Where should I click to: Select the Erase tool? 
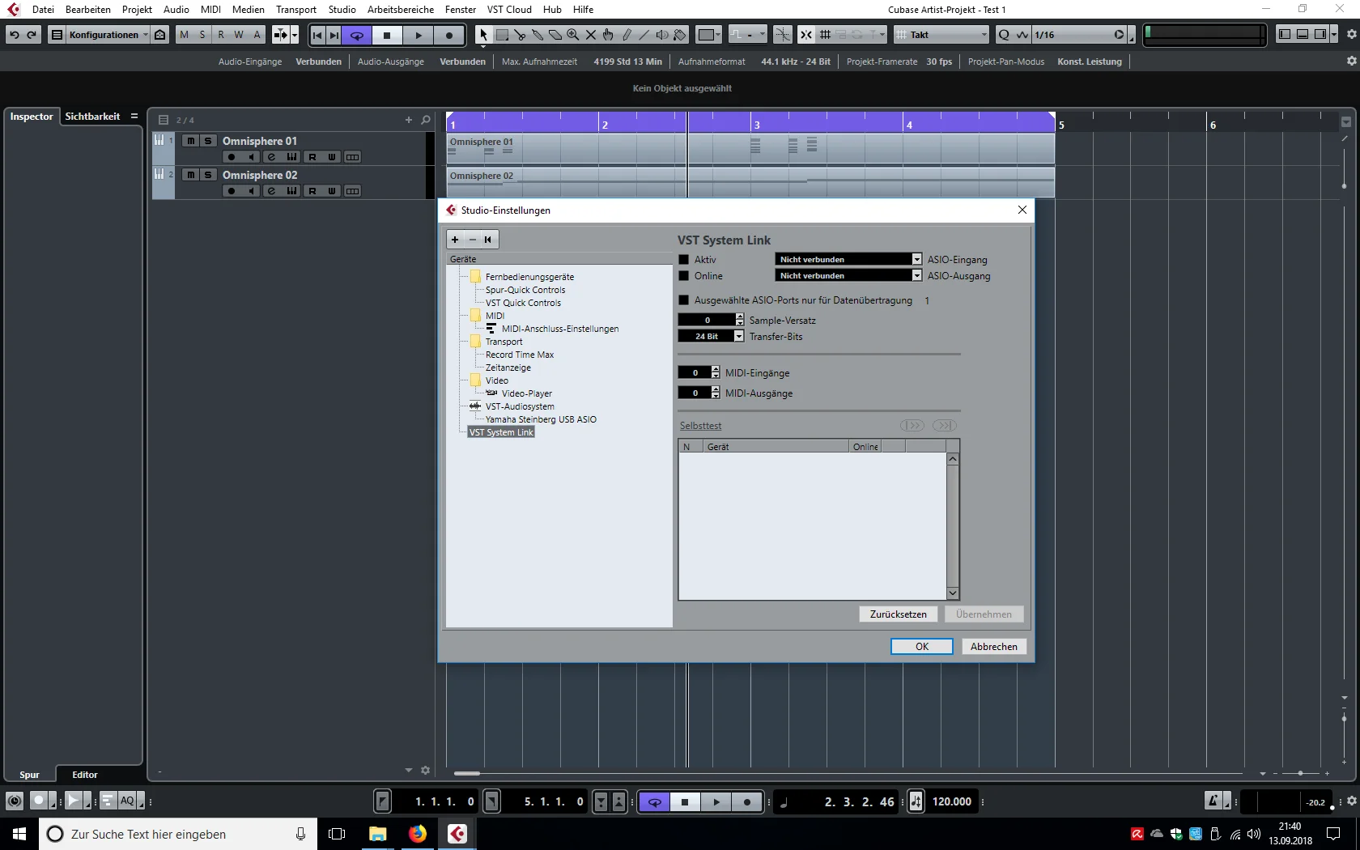click(555, 35)
